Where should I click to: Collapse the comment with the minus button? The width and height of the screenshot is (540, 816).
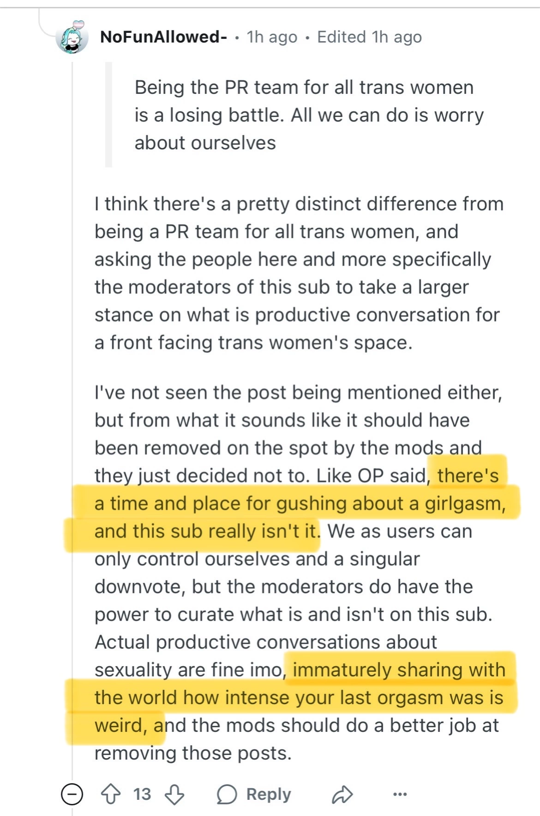click(72, 794)
